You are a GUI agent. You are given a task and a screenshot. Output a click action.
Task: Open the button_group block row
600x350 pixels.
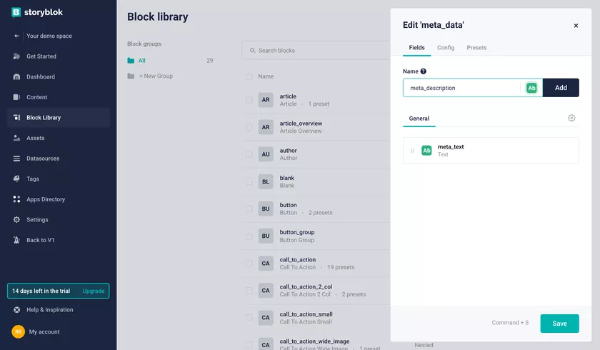click(316, 236)
